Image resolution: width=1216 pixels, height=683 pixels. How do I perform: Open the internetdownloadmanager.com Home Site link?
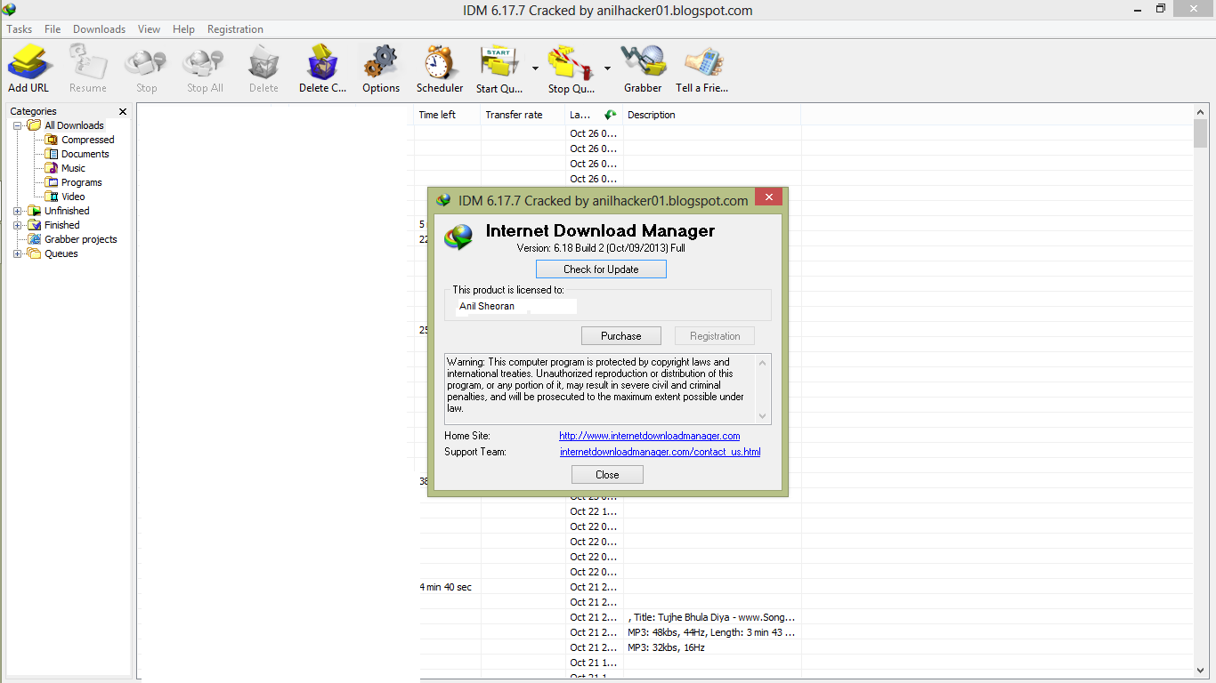click(x=650, y=436)
